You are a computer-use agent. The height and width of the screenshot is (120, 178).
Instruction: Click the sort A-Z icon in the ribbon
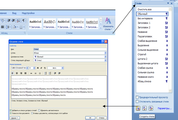(18, 21)
